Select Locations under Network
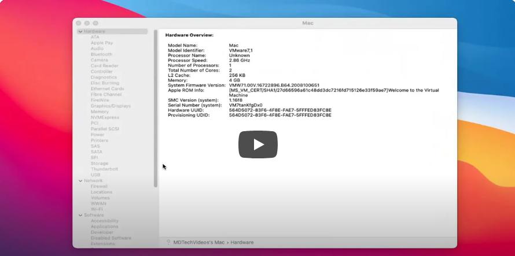Image resolution: width=515 pixels, height=256 pixels. click(x=101, y=192)
